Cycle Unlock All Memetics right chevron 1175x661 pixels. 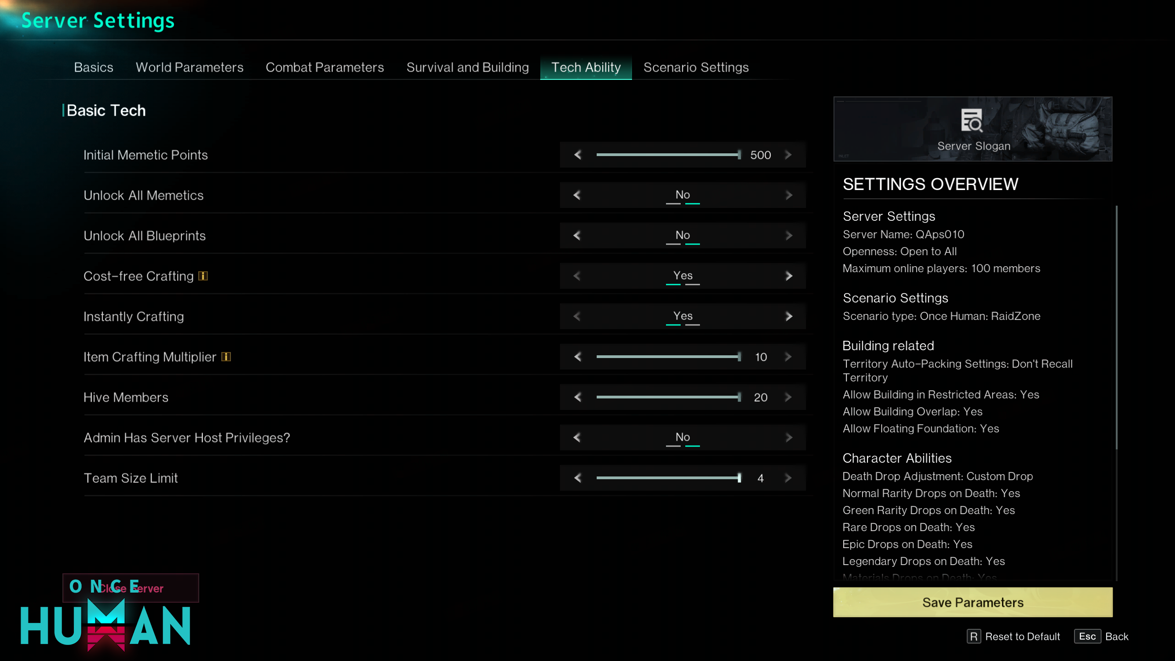point(789,195)
